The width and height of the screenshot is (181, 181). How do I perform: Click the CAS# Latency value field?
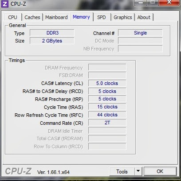[x=107, y=83]
